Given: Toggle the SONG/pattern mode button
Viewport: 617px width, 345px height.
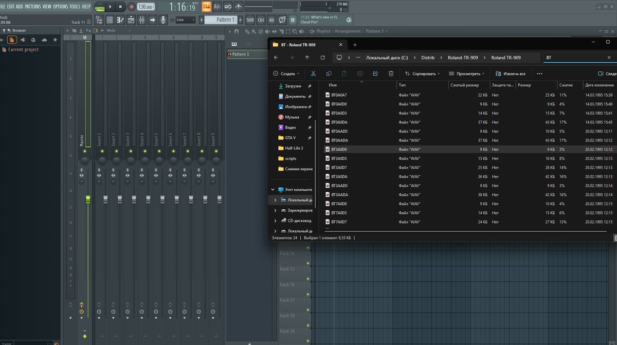Looking at the screenshot, I should (100, 7).
